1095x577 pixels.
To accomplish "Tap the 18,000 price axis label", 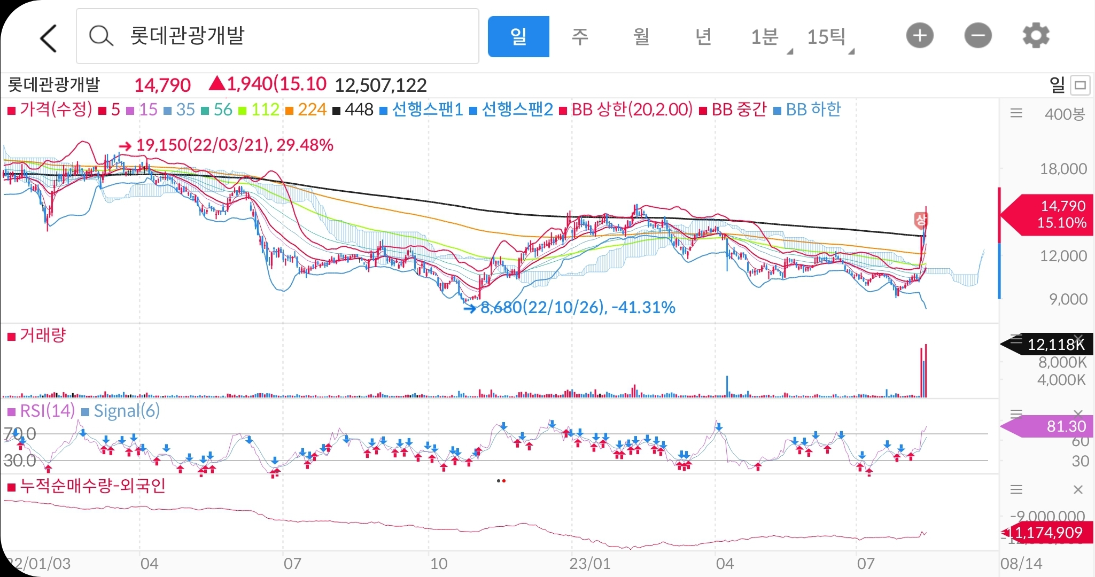I will 1063,169.
